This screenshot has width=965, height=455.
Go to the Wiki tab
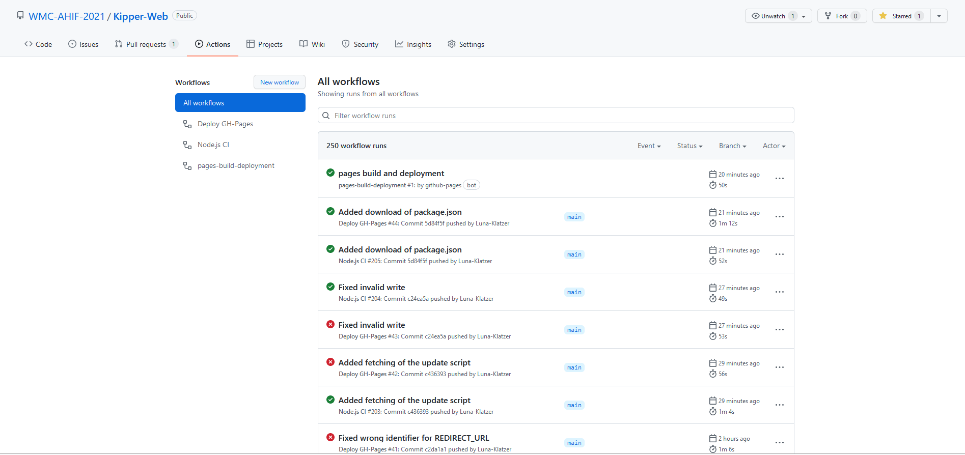pos(312,44)
